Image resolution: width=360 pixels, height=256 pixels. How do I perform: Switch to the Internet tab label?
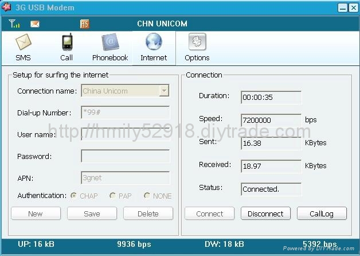coord(154,57)
